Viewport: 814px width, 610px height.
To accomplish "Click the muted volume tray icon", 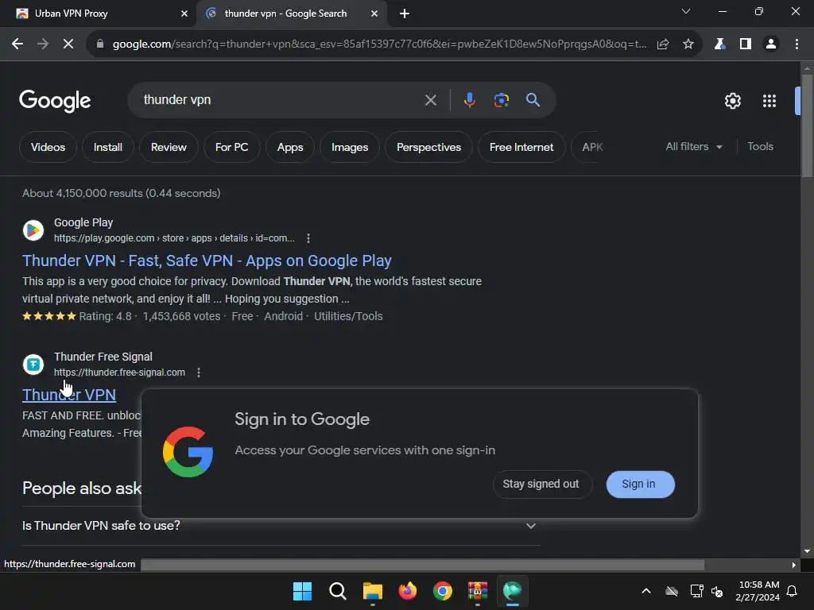I will 718,591.
